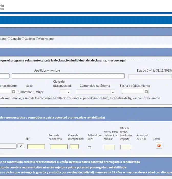
Task: Open the Estado Civil selector
Action: 150,77
